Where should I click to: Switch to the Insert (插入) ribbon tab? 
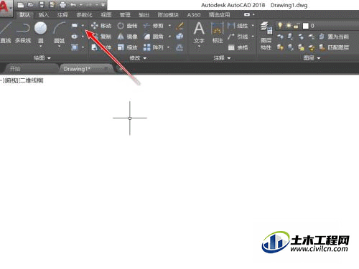(x=44, y=15)
